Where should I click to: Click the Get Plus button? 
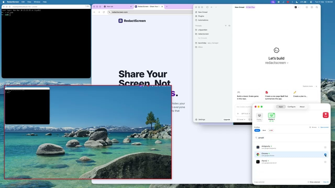[x=250, y=7]
